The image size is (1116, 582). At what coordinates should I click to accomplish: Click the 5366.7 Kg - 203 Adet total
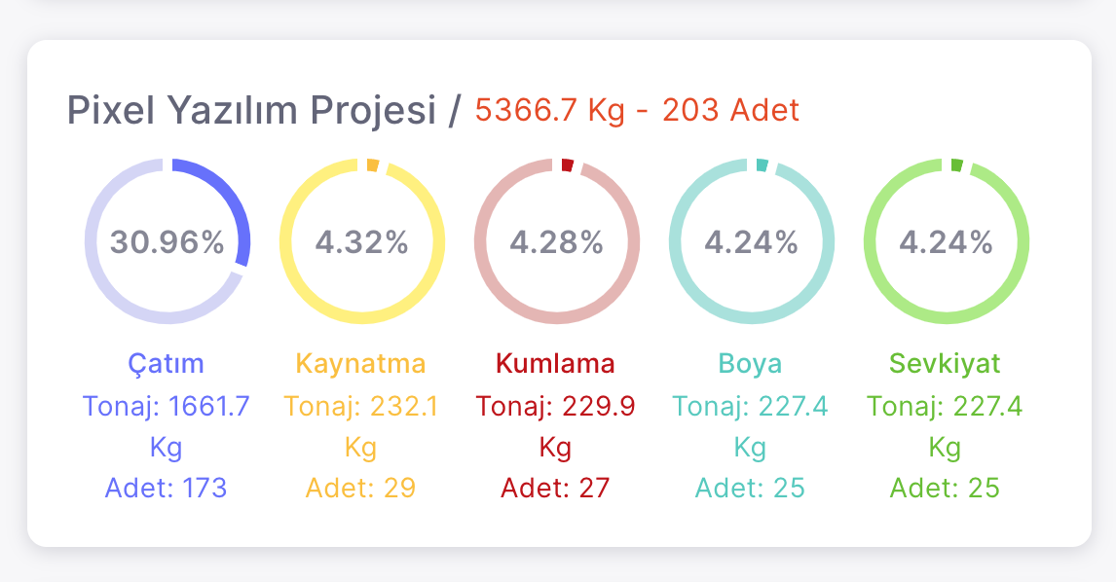(x=637, y=110)
